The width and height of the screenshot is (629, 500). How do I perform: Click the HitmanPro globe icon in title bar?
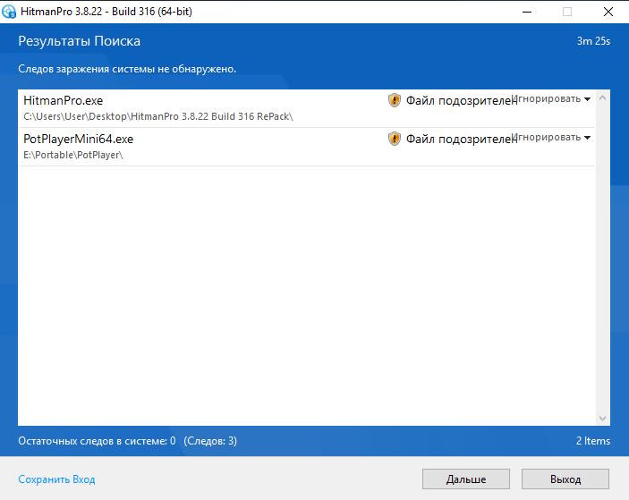point(9,12)
